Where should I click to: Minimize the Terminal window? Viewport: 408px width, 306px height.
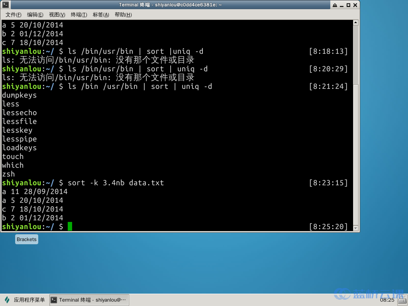click(341, 5)
